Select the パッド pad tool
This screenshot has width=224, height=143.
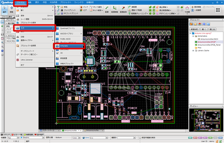[84, 7]
